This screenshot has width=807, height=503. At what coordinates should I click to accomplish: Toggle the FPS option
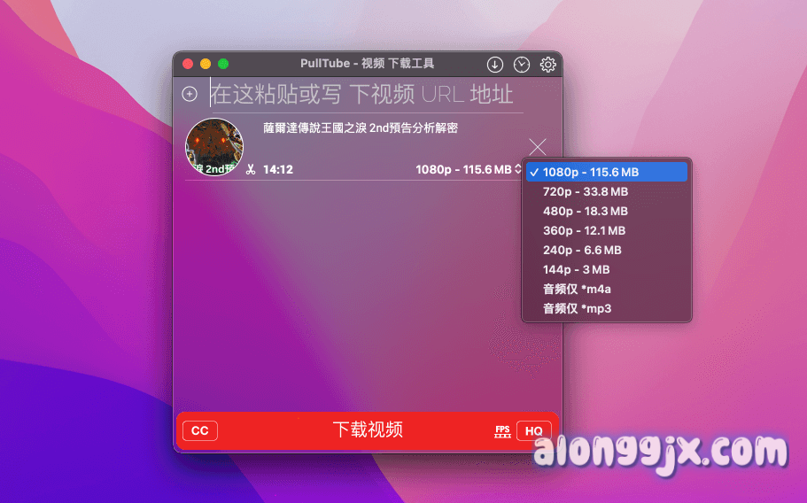pyautogui.click(x=502, y=431)
